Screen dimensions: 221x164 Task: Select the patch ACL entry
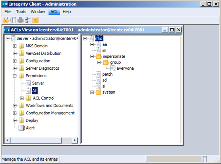(108, 74)
